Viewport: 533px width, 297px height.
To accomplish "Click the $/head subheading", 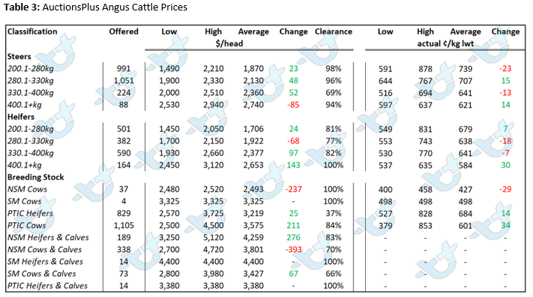I will pyautogui.click(x=229, y=43).
